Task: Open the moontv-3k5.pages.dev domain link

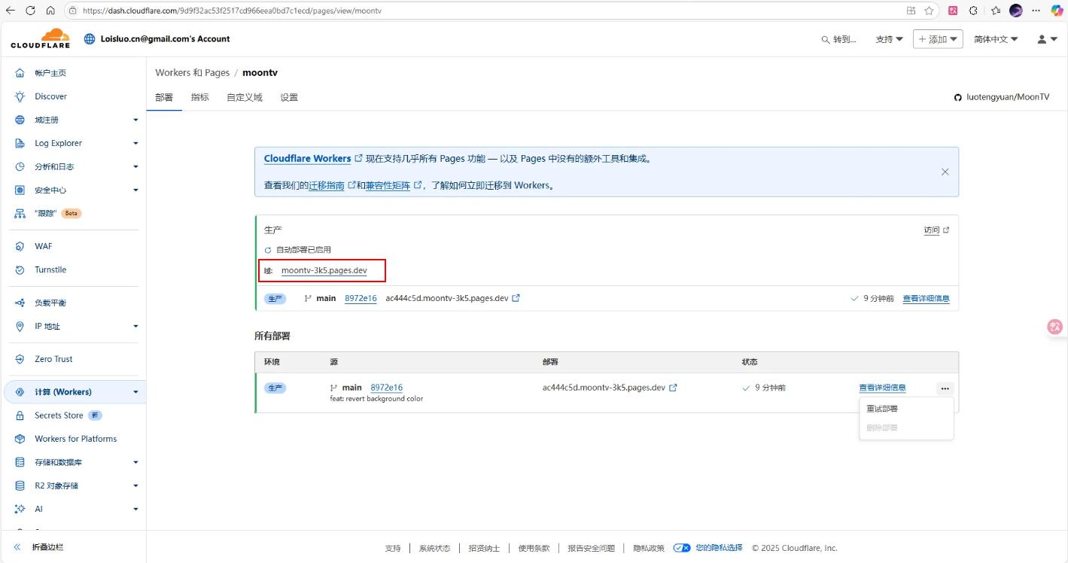Action: 324,270
